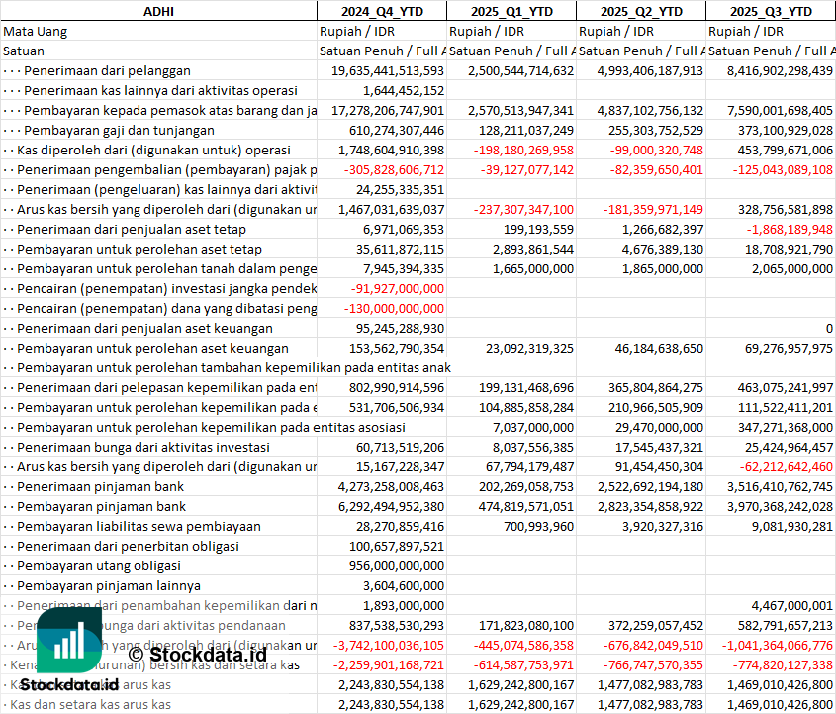Screen dimensions: 836x714
Task: Click the red value -1,868,189,948
Action: point(777,229)
